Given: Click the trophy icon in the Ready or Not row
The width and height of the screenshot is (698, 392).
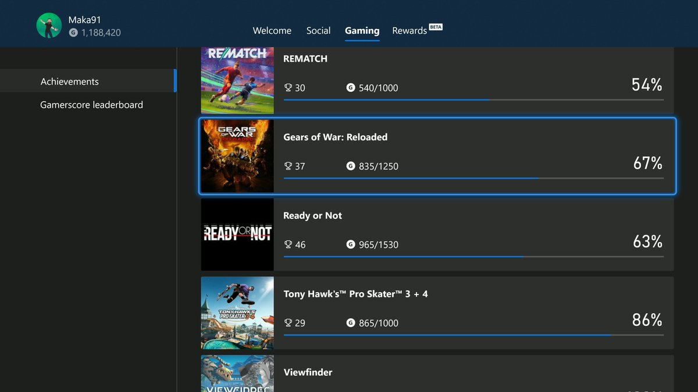Looking at the screenshot, I should 287,244.
